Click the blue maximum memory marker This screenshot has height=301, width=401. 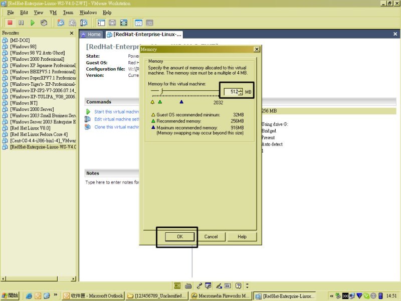(181, 102)
